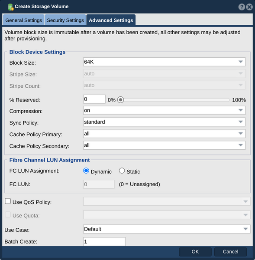The width and height of the screenshot is (255, 260).
Task: Open the Stripe Count dropdown
Action: click(164, 85)
